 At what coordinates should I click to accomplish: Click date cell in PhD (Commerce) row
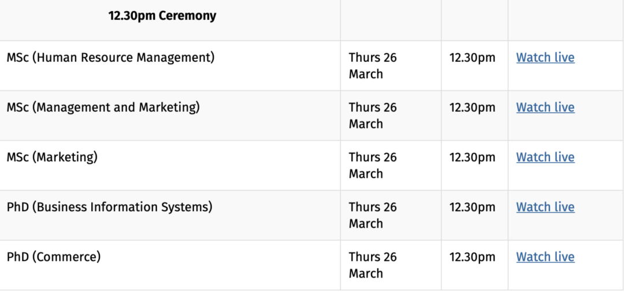coord(373,265)
